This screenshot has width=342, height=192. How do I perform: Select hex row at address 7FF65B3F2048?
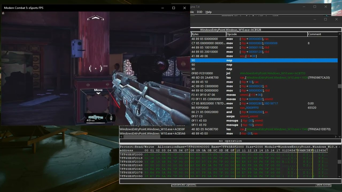coord(224,165)
